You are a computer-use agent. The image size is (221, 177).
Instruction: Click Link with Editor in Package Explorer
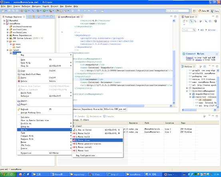click(x=34, y=17)
